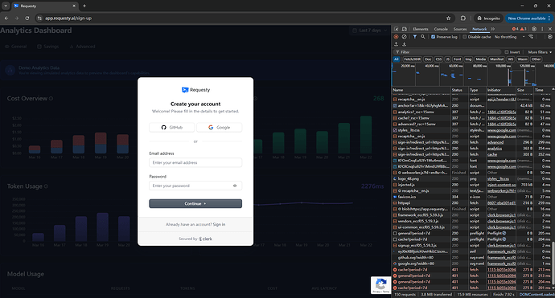Image resolution: width=555 pixels, height=298 pixels.
Task: Expand more DevTools tabs chevron
Action: click(x=493, y=29)
